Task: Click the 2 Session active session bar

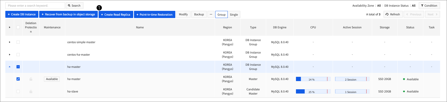Action: [352, 79]
